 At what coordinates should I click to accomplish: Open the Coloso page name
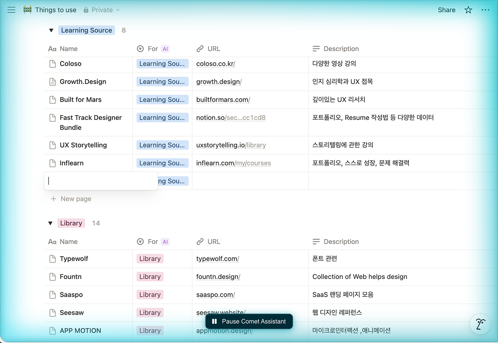(70, 64)
